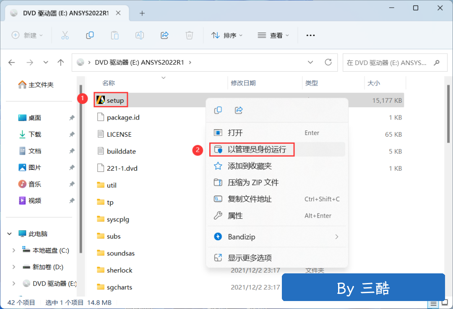This screenshot has height=309, width=453.
Task: Switch to details view in status bar
Action: click(433, 304)
